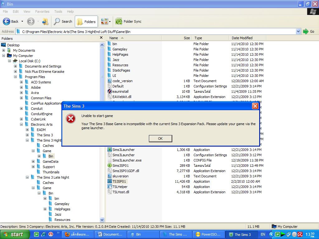Open the Edit menu

[16, 12]
